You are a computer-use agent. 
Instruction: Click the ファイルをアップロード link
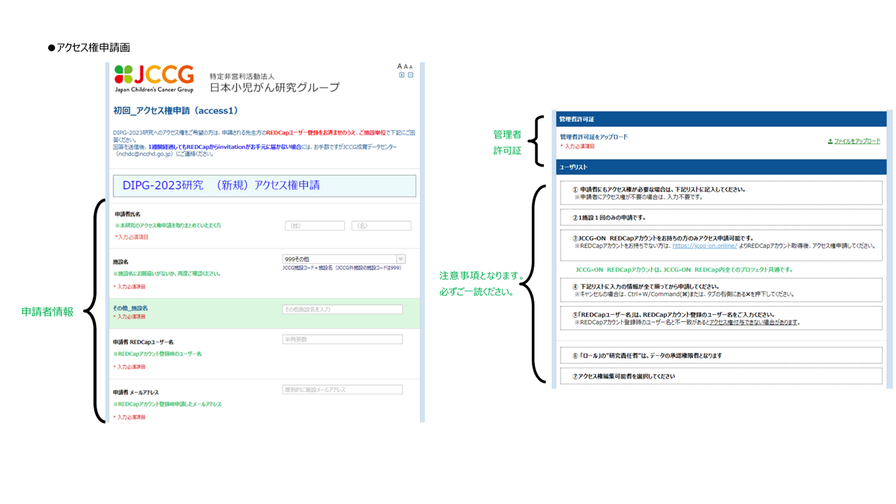click(x=857, y=141)
